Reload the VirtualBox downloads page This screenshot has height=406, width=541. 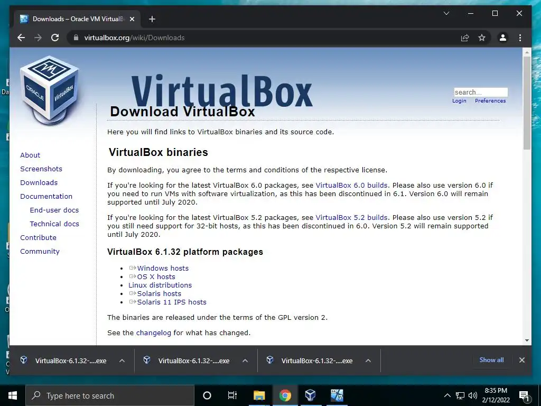tap(55, 38)
